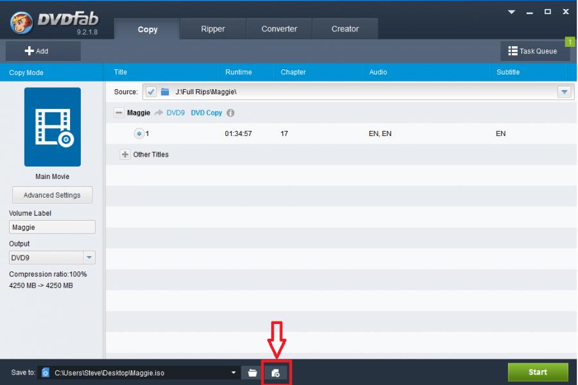Click the Save to path field
The height and width of the screenshot is (385, 578).
pyautogui.click(x=140, y=372)
